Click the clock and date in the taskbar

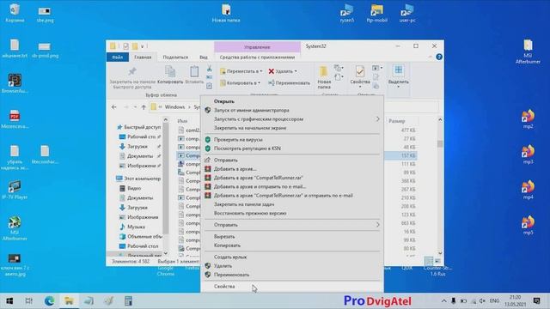(x=516, y=300)
